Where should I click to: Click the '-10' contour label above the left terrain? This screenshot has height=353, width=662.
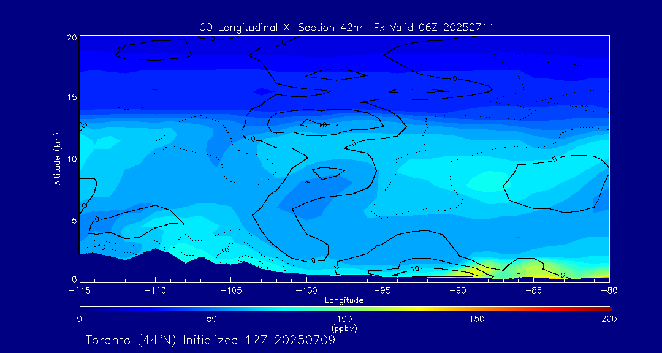(x=99, y=247)
